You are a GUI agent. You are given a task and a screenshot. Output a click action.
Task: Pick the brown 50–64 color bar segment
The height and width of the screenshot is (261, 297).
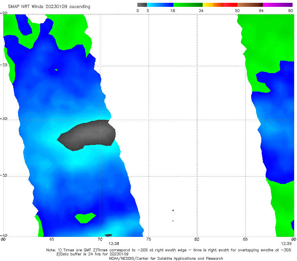point(250,5)
